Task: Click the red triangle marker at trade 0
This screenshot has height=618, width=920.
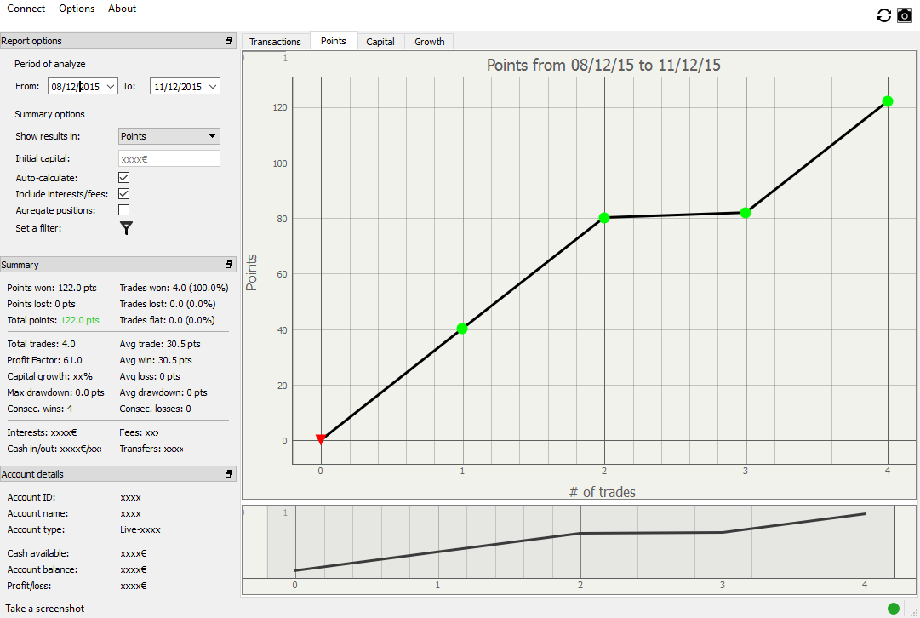Action: [320, 439]
